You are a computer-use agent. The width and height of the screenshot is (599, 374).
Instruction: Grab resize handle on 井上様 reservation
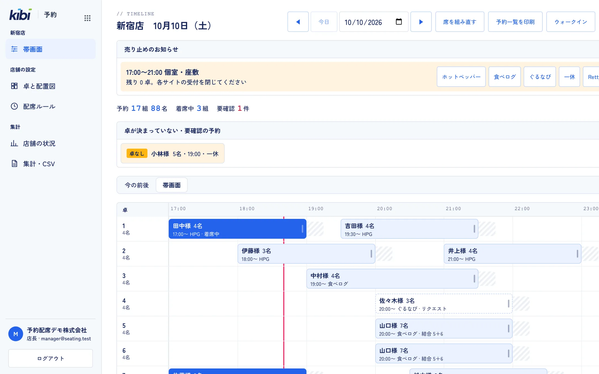coord(577,254)
